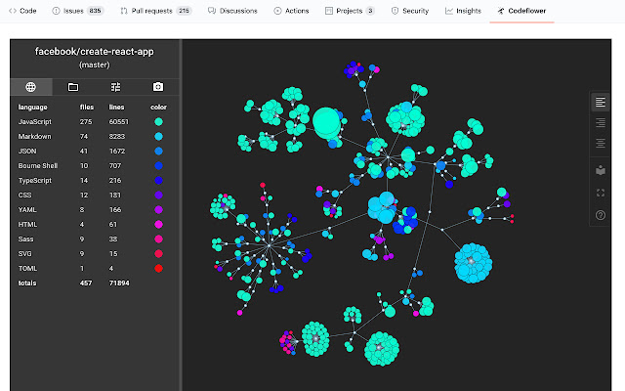Image resolution: width=625 pixels, height=391 pixels.
Task: Open help with the question mark icon
Action: point(601,215)
